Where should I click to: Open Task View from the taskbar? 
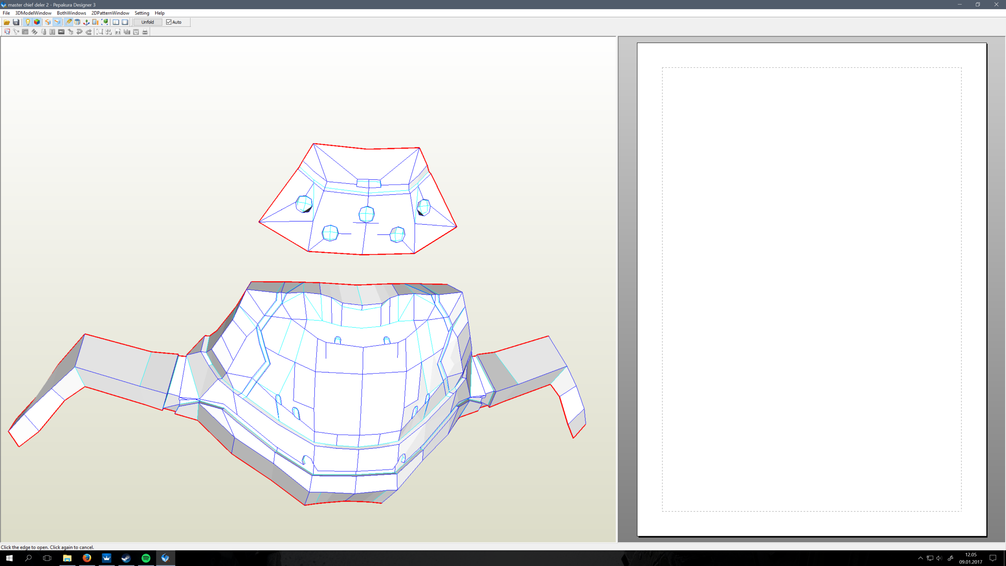click(x=47, y=558)
